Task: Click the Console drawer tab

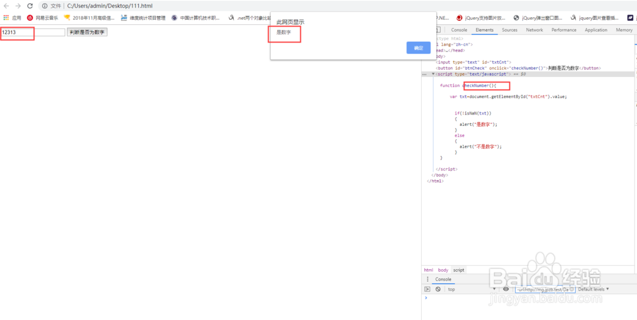Action: [x=443, y=279]
